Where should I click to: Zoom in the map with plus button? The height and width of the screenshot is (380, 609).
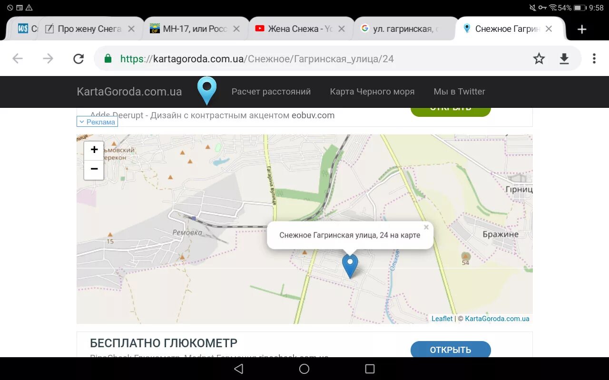[x=94, y=150]
